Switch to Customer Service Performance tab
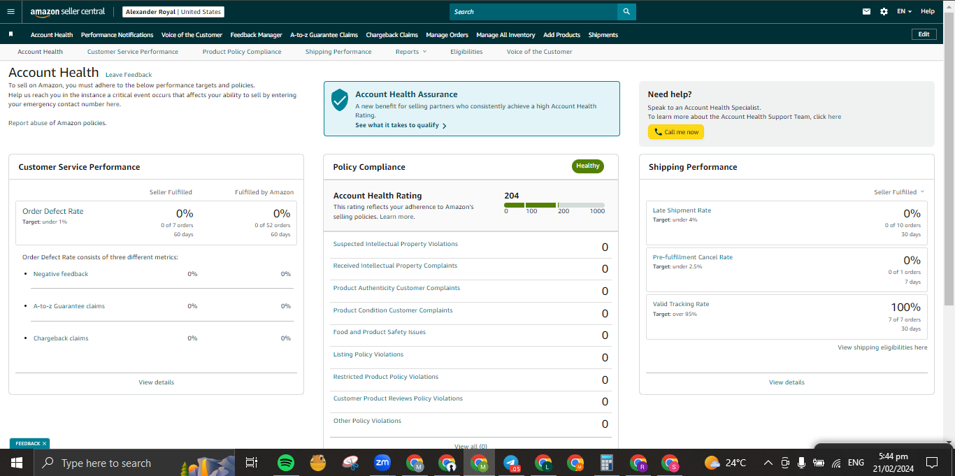 click(133, 52)
